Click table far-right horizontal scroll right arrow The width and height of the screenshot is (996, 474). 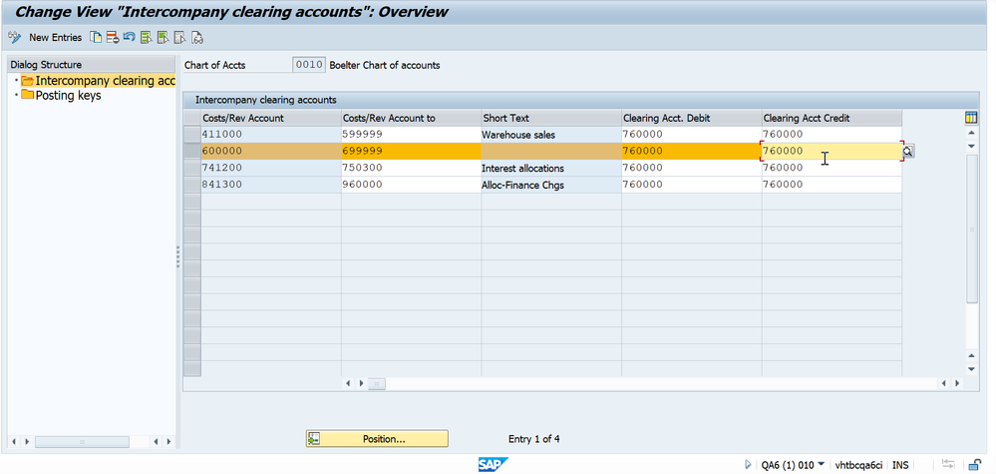957,384
